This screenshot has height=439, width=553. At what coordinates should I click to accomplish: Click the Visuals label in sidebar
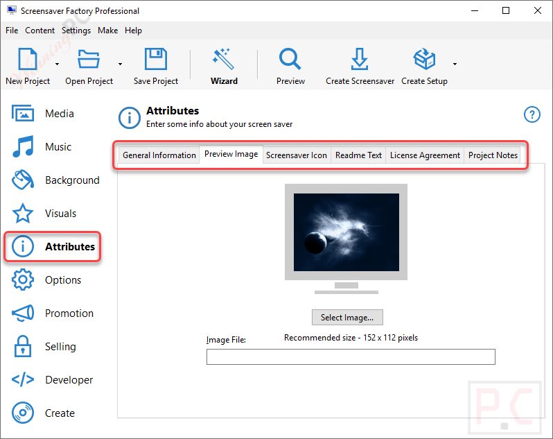click(x=61, y=214)
